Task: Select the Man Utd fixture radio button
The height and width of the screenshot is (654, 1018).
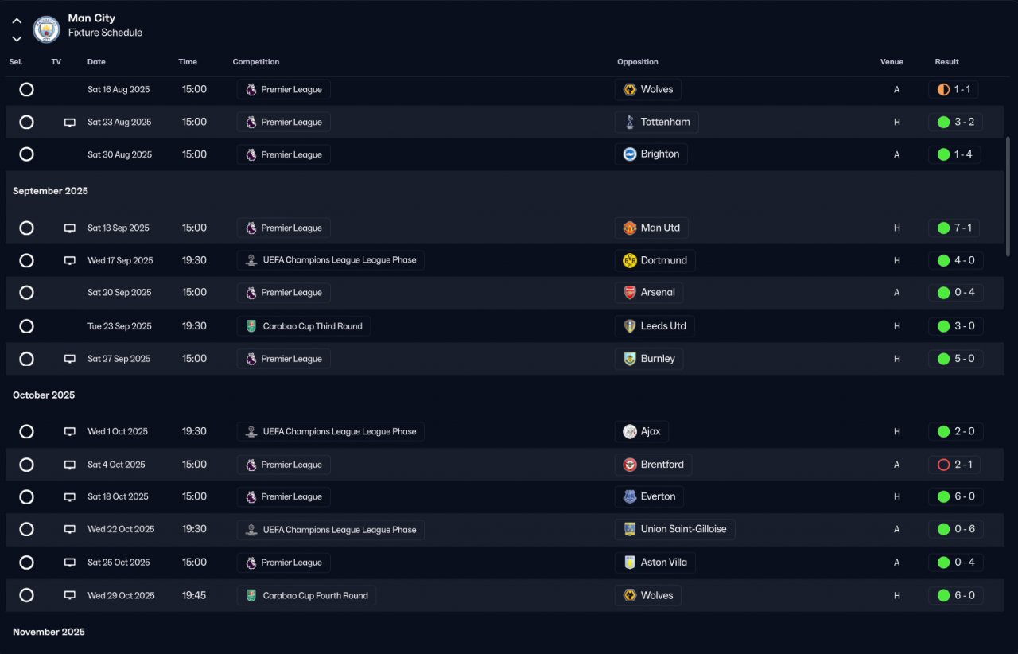Action: 26,228
